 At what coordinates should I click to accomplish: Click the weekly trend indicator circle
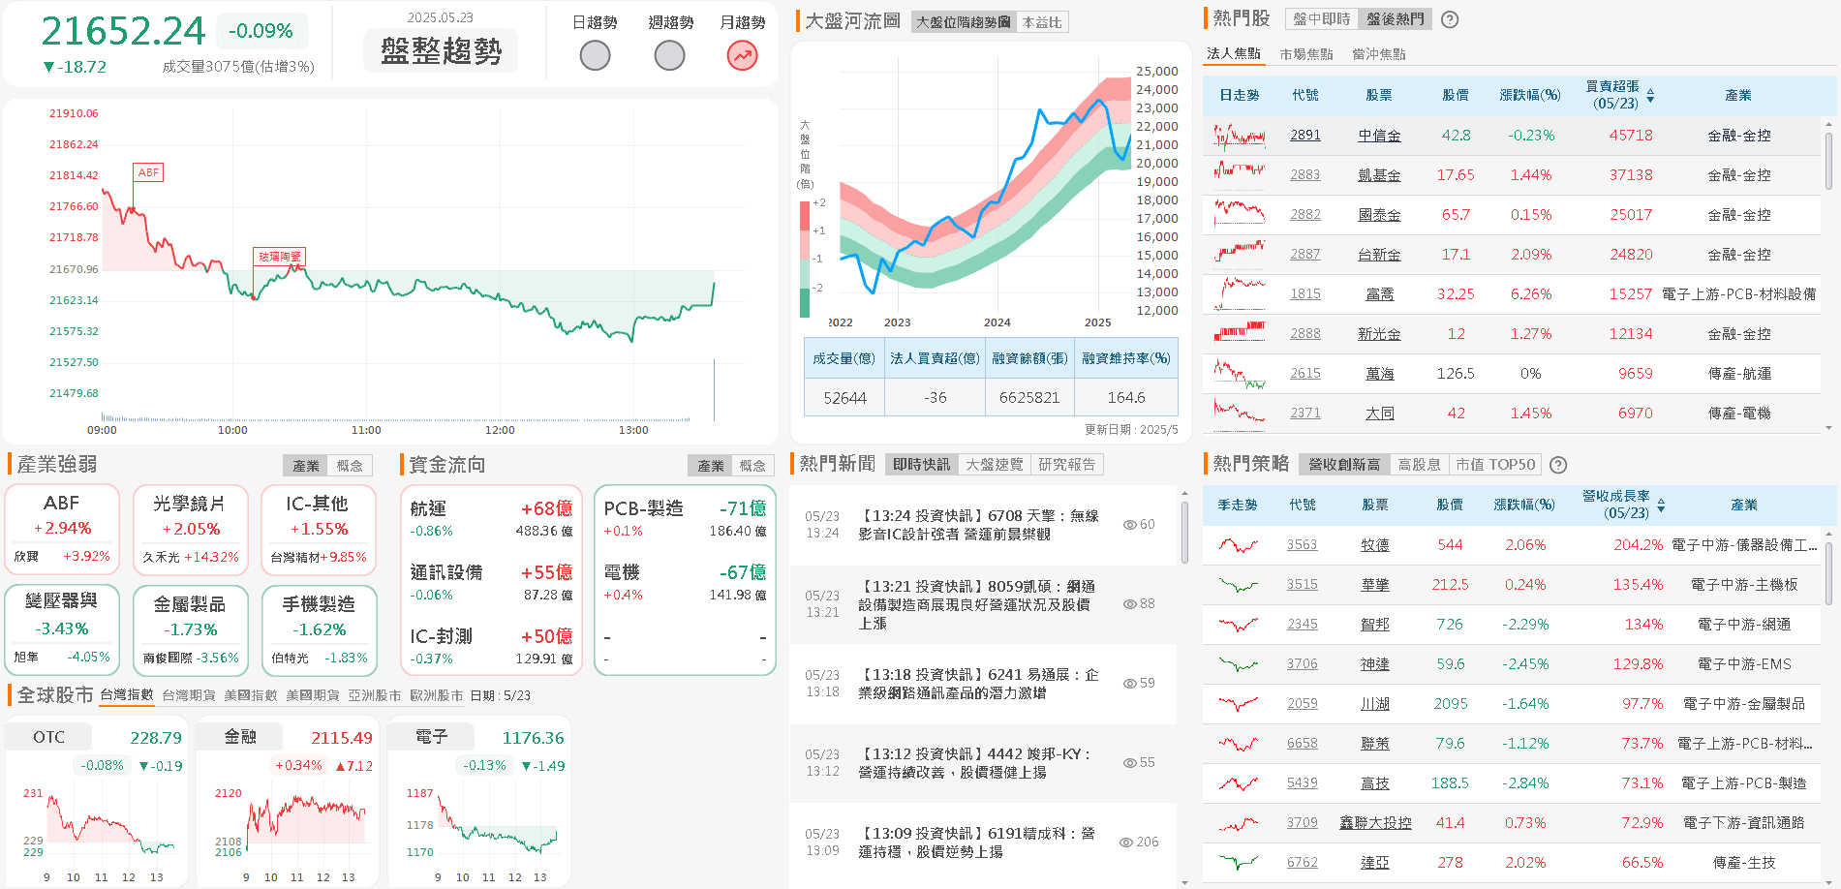point(669,56)
